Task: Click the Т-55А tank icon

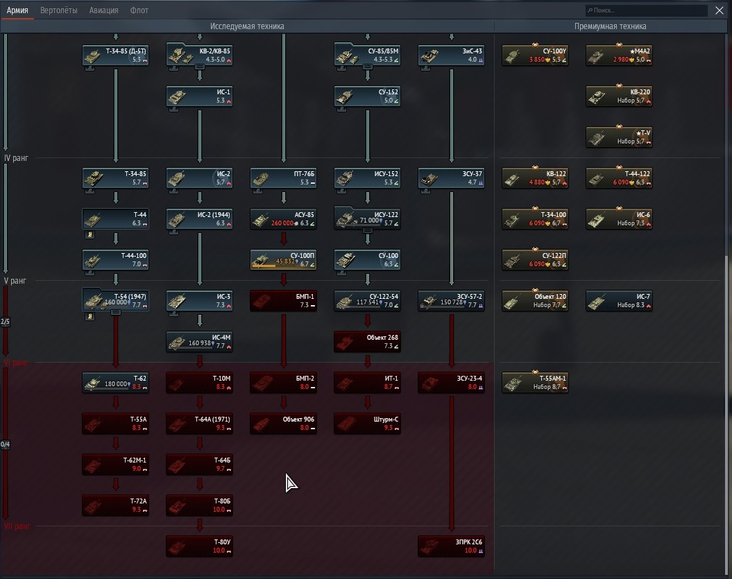Action: pos(92,424)
